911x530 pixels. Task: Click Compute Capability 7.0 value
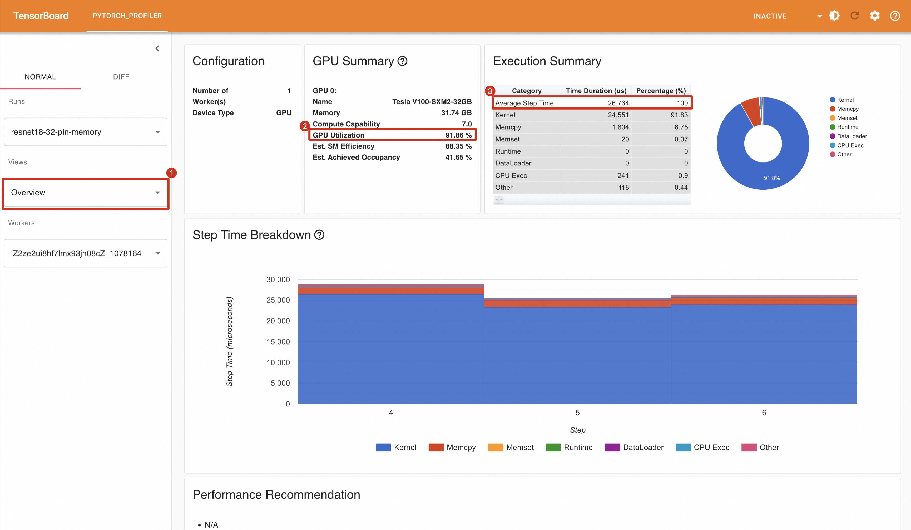click(x=467, y=124)
